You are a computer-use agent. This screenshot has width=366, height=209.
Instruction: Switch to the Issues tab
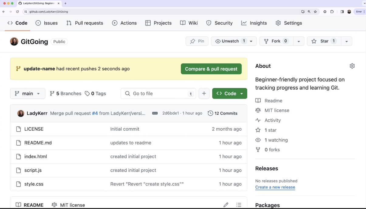tap(46, 23)
